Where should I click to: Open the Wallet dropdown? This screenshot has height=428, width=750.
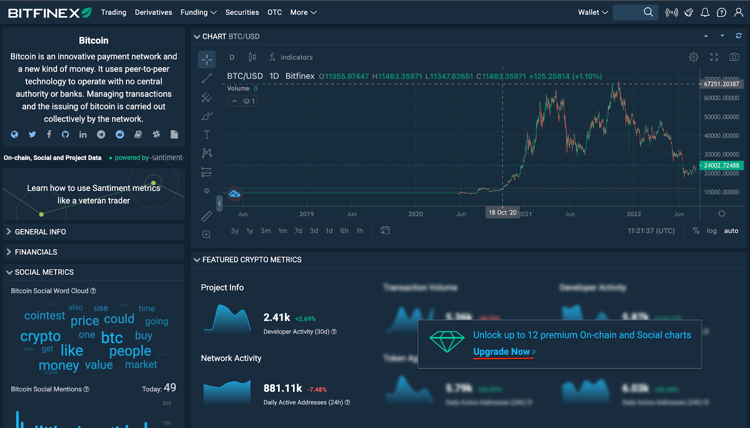[593, 12]
